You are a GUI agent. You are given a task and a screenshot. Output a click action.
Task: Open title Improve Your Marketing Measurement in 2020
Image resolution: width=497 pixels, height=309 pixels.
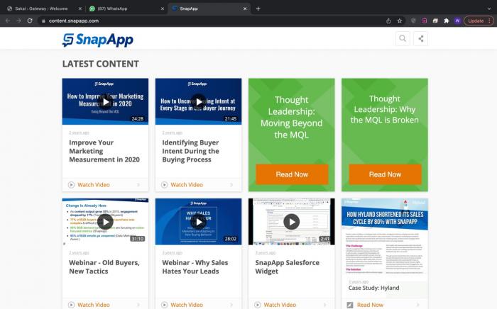click(104, 151)
